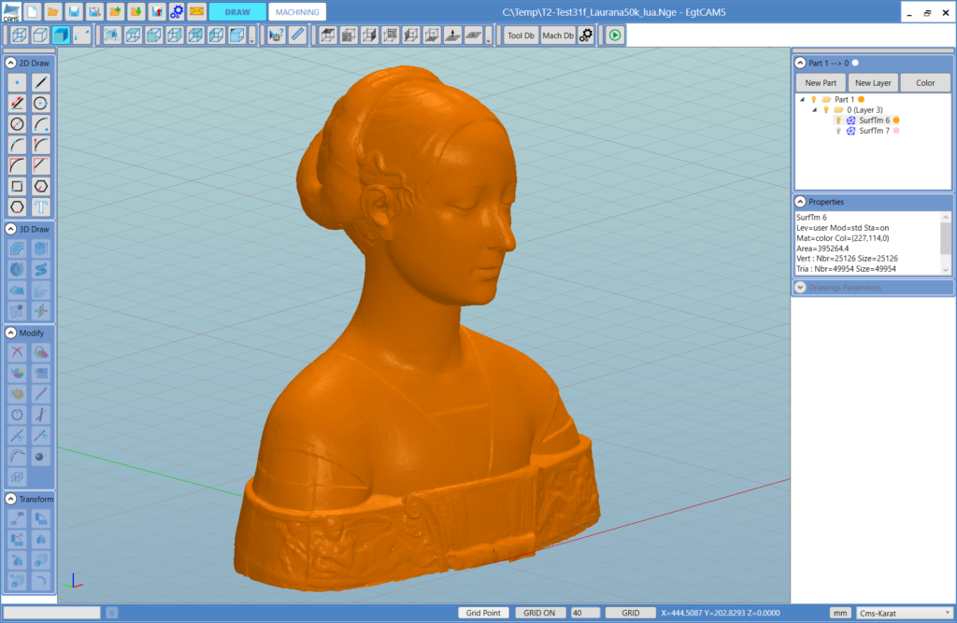Screen dimensions: 957x623
Task: Select the helix spiral tool in 3D Draw
Action: (40, 269)
